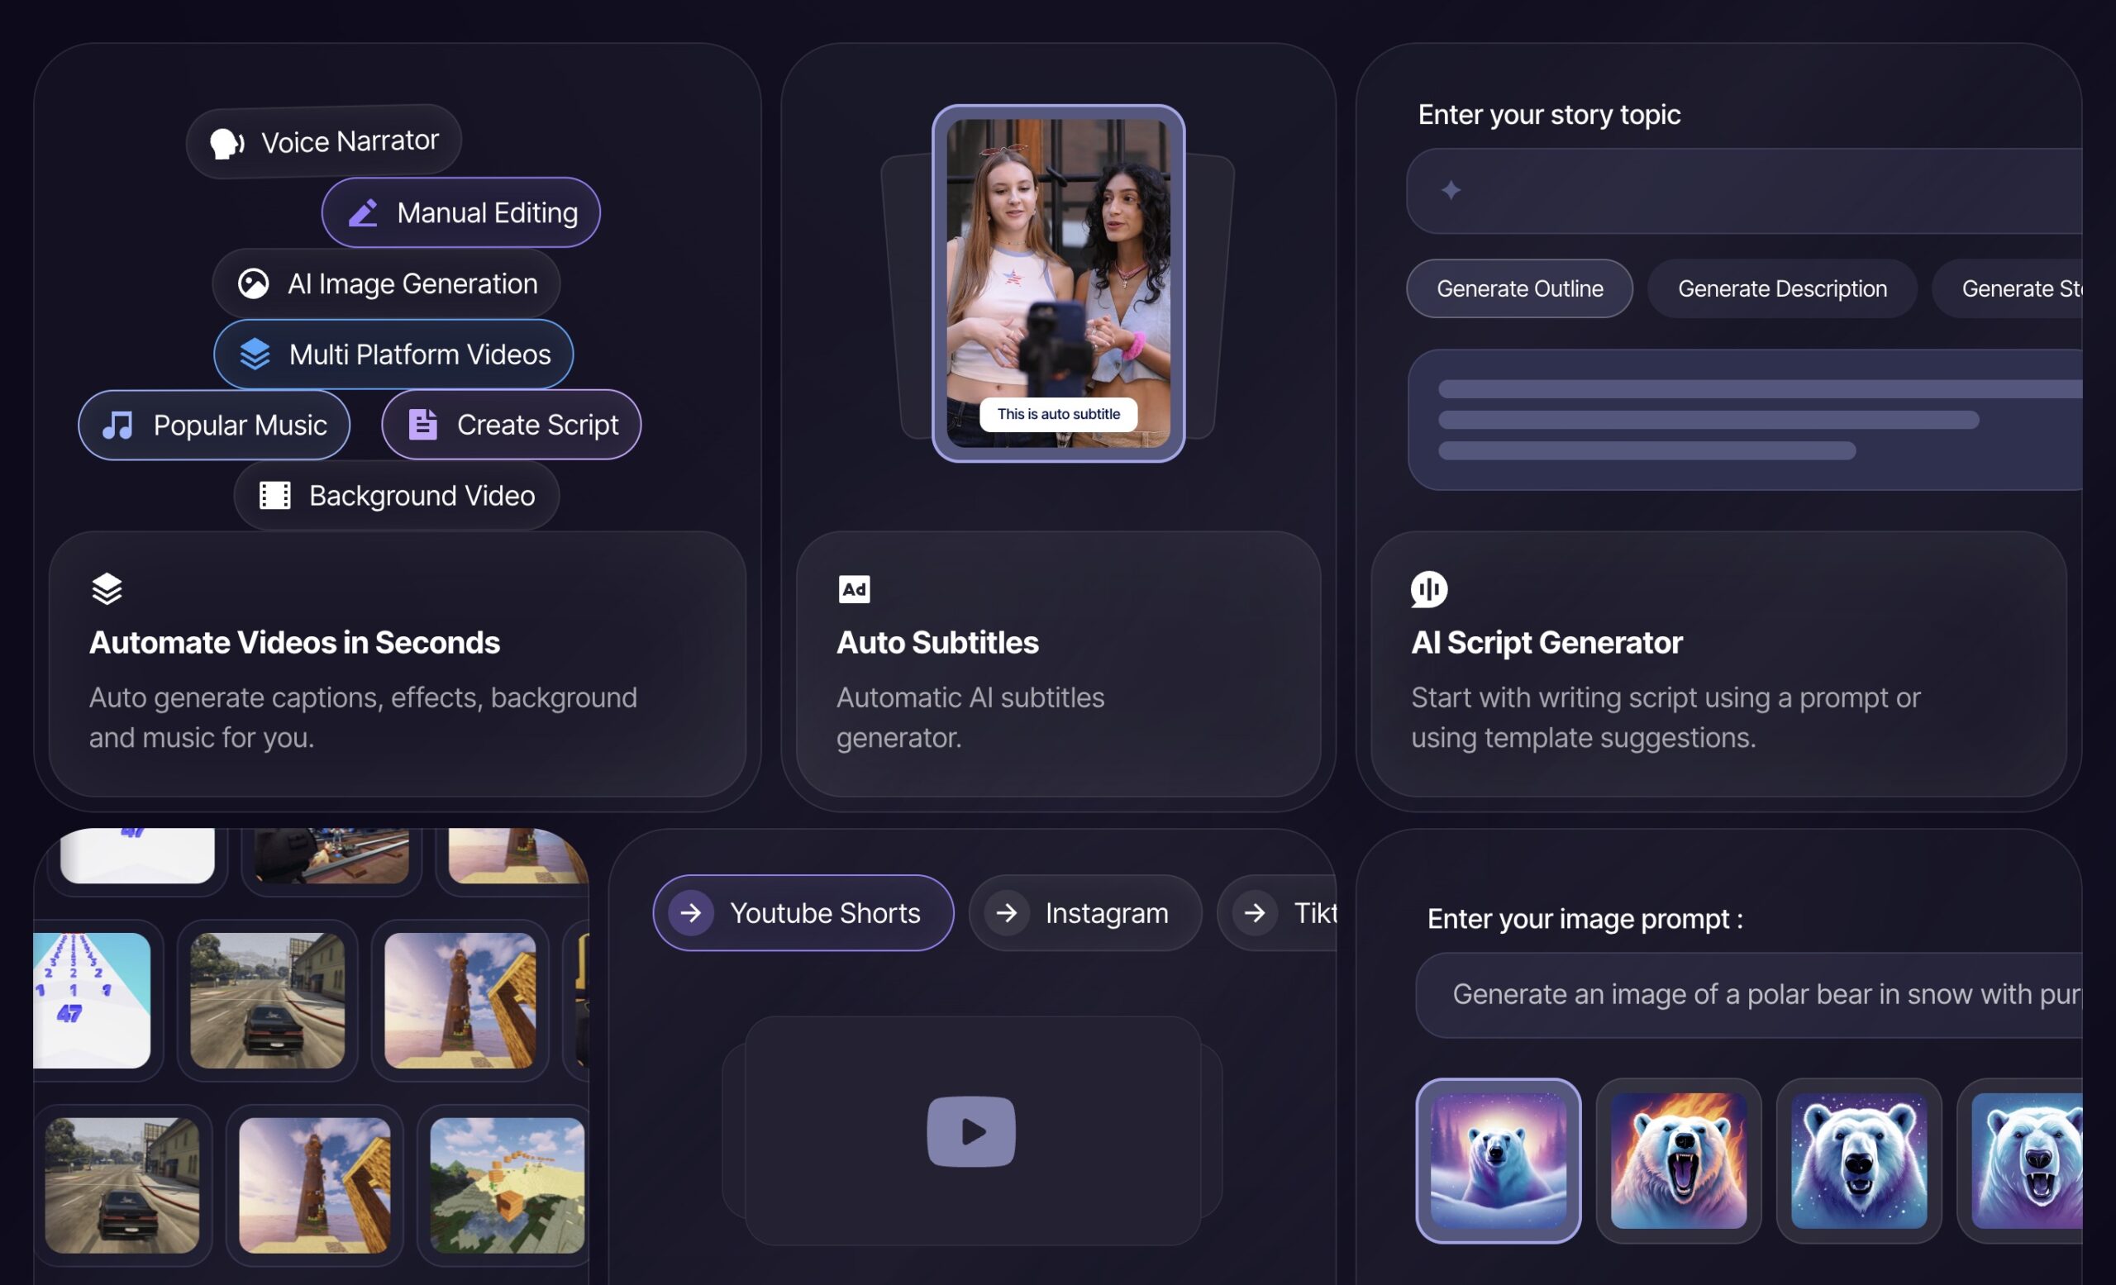The image size is (2116, 1285).
Task: Click the Create Script document icon
Action: (x=422, y=425)
